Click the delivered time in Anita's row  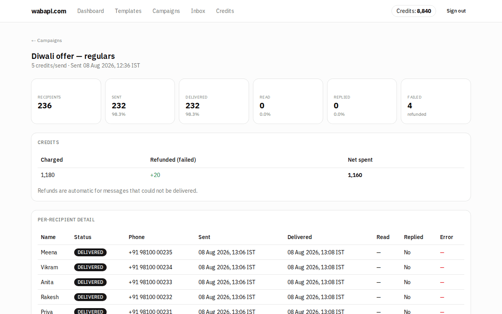tap(316, 282)
